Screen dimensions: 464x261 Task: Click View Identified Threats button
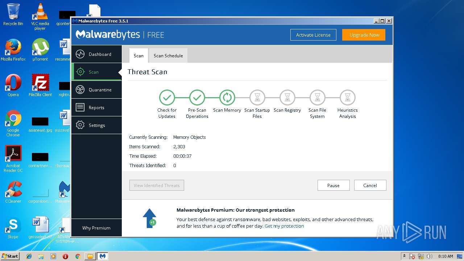click(157, 185)
